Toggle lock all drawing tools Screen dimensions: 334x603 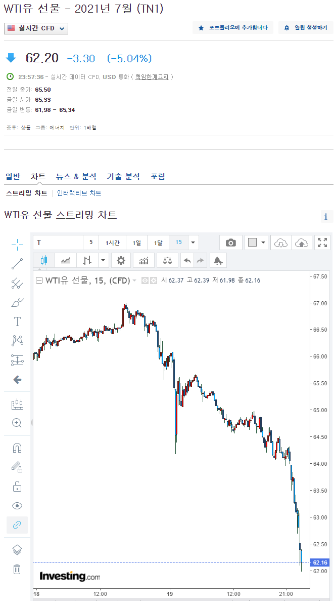pyautogui.click(x=17, y=487)
